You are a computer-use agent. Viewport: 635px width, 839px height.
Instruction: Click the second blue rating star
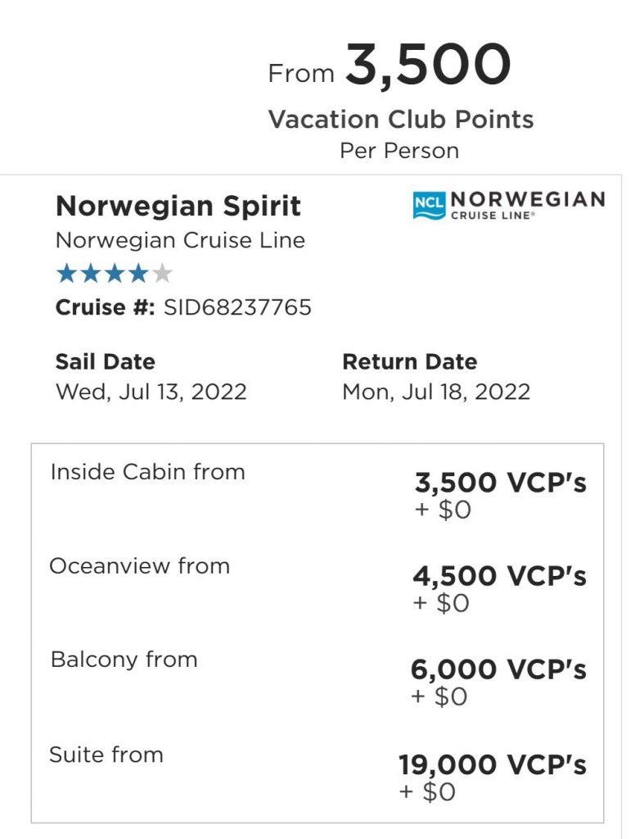(x=91, y=274)
